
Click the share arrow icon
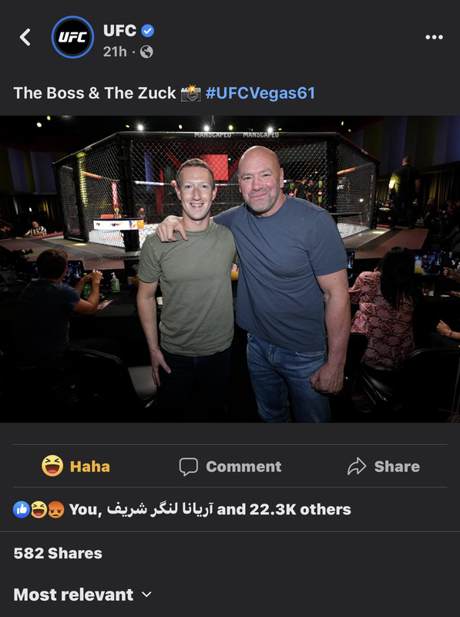(357, 467)
